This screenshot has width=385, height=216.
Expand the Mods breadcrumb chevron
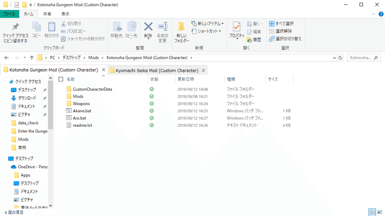tap(103, 58)
